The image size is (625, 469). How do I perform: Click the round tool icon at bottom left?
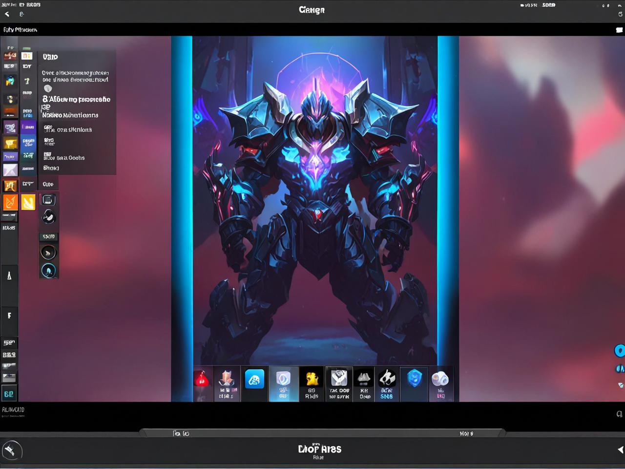[11, 450]
